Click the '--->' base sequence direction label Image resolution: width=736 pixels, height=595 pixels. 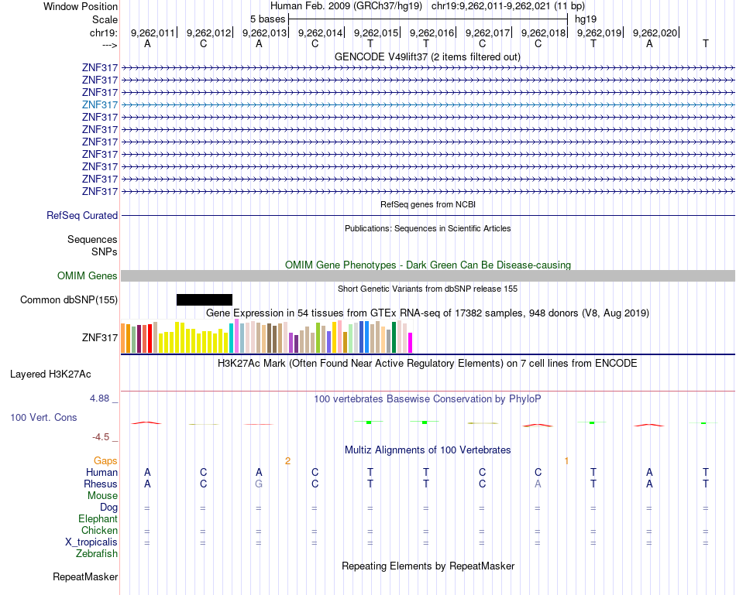click(109, 45)
